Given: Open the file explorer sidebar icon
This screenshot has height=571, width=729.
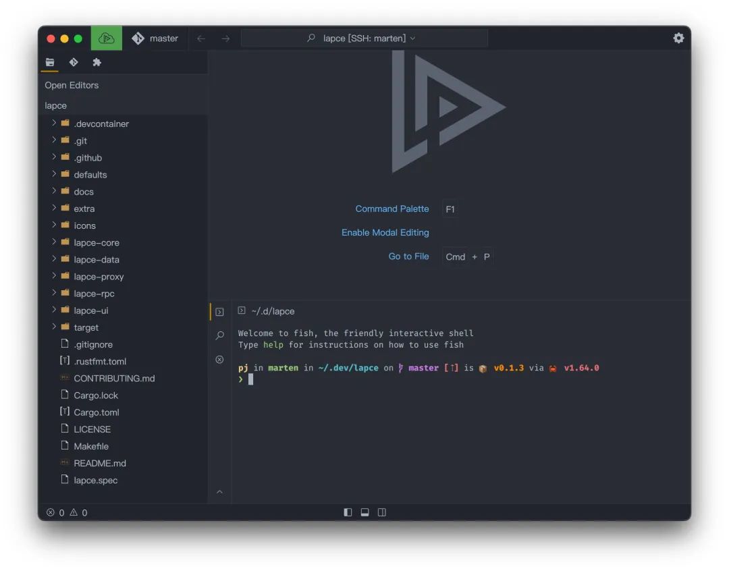Looking at the screenshot, I should click(49, 61).
